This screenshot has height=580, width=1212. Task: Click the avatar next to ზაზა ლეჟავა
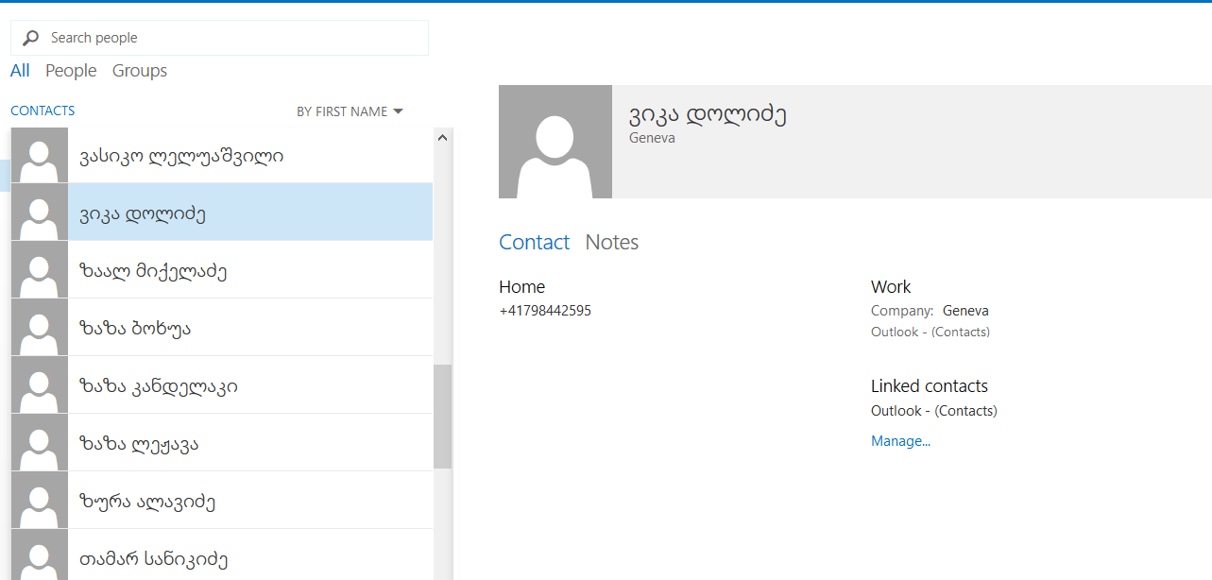coord(40,443)
